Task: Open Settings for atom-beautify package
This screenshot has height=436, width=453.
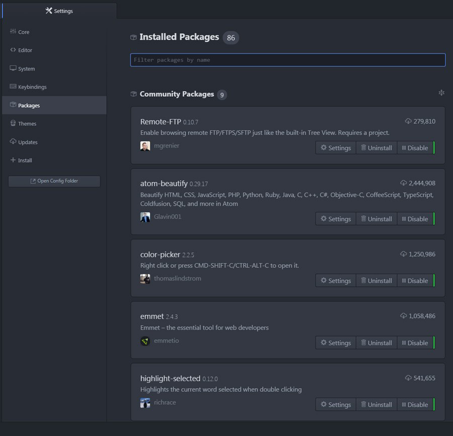Action: [336, 219]
